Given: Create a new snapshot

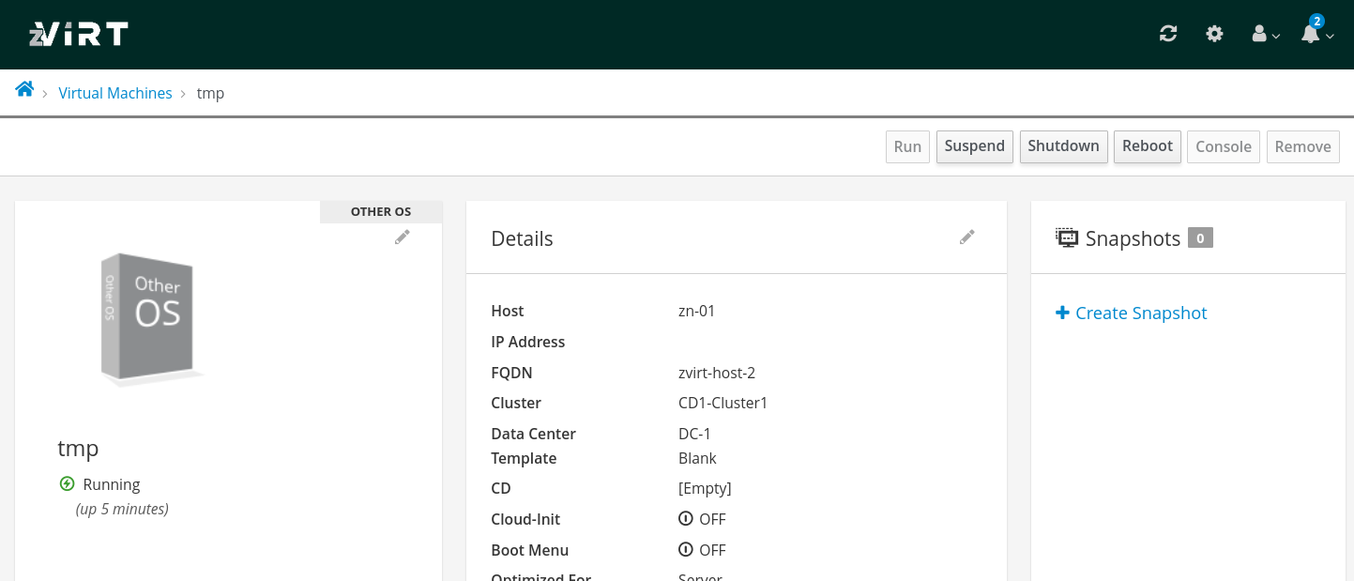Looking at the screenshot, I should pyautogui.click(x=1132, y=313).
